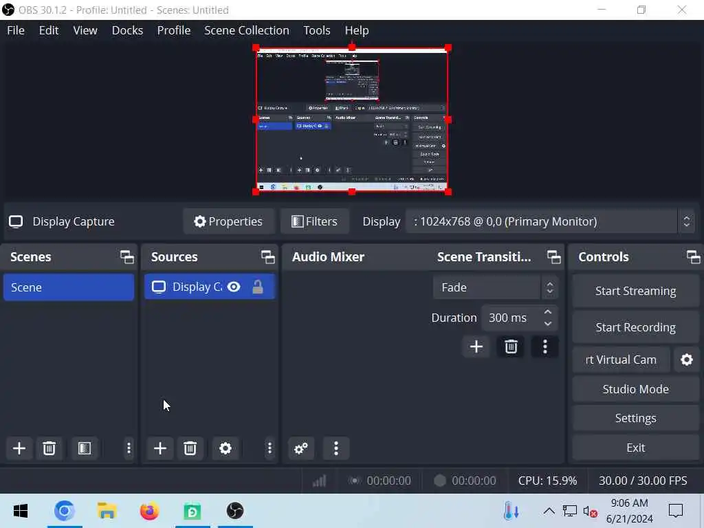Click Start Streaming button
Screen dimensions: 704x528
pos(635,291)
